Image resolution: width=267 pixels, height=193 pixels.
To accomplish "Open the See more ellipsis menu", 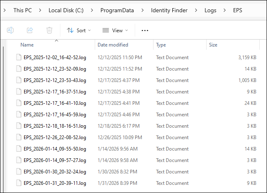I will (x=145, y=31).
